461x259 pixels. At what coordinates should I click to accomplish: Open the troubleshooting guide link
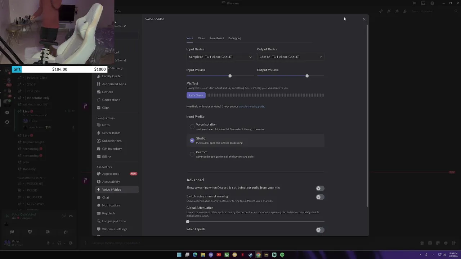(251, 106)
